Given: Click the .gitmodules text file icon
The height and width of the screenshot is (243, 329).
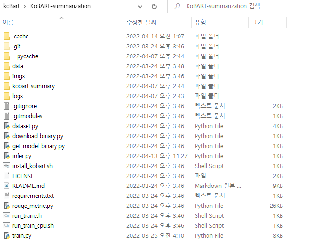Looking at the screenshot, I should [x=7, y=116].
